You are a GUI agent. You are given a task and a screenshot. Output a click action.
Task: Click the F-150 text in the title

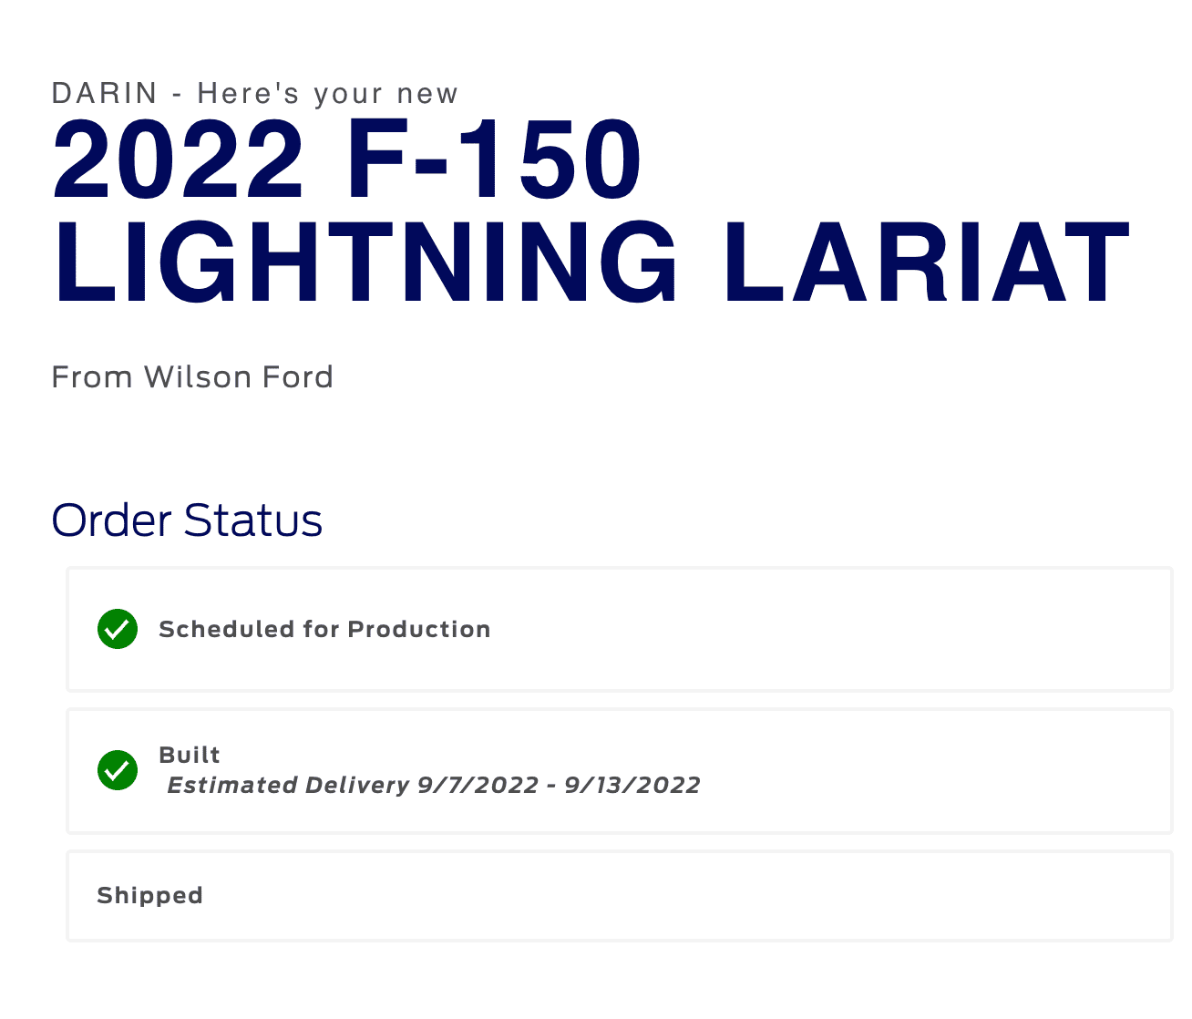pos(494,161)
